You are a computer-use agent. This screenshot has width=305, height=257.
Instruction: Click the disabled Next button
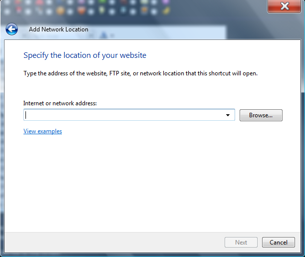(241, 242)
